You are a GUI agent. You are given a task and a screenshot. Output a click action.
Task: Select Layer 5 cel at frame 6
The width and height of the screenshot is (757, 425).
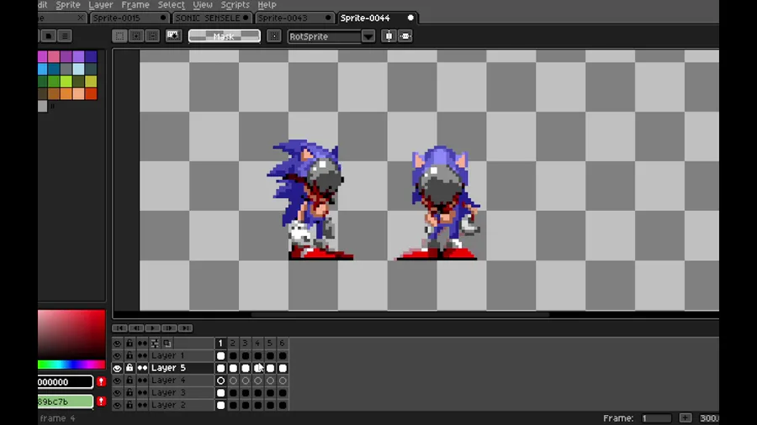283,368
